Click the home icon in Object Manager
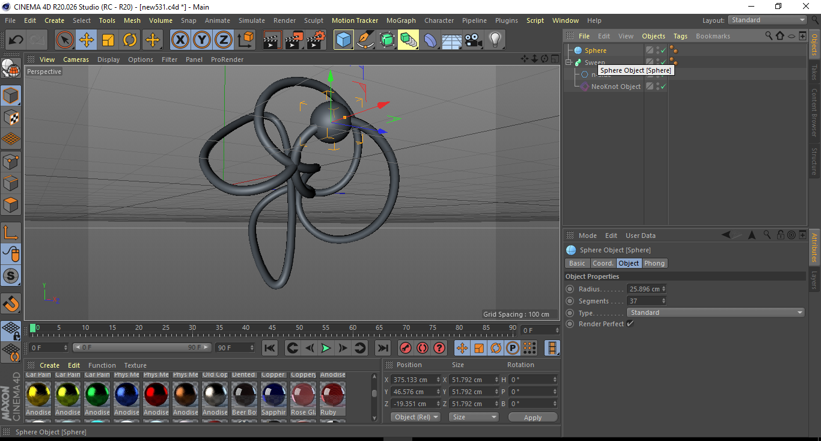The width and height of the screenshot is (821, 441). pos(780,36)
